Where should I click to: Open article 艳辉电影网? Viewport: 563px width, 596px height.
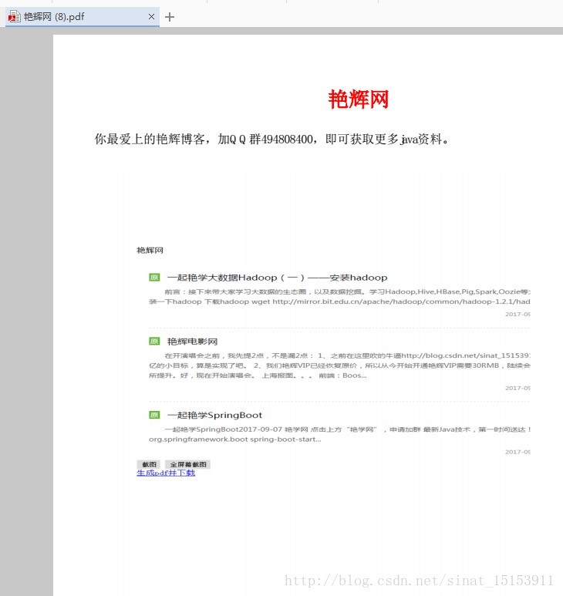coord(192,342)
